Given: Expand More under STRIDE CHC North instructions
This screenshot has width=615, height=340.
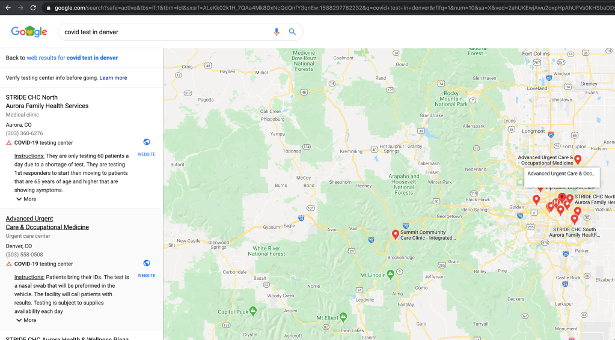Looking at the screenshot, I should click(x=26, y=199).
